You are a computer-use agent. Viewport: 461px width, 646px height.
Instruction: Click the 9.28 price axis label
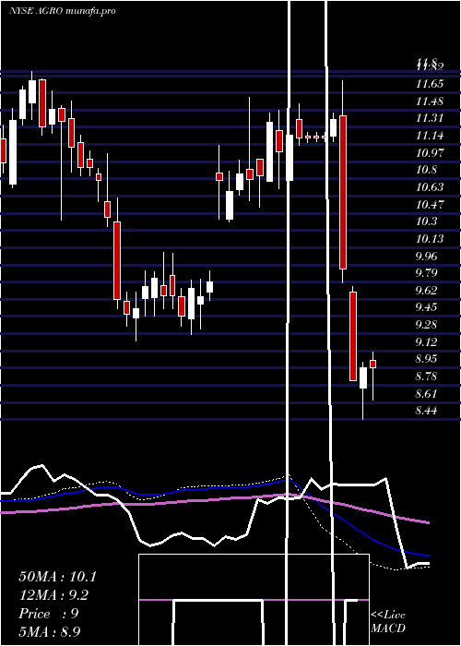tap(426, 325)
